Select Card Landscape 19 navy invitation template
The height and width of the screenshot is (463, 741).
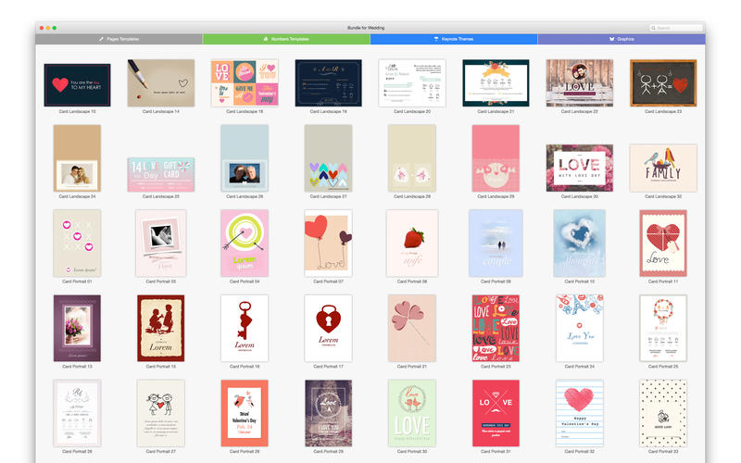(x=329, y=83)
